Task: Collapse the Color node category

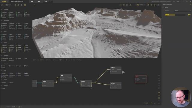Action: pos(2,70)
